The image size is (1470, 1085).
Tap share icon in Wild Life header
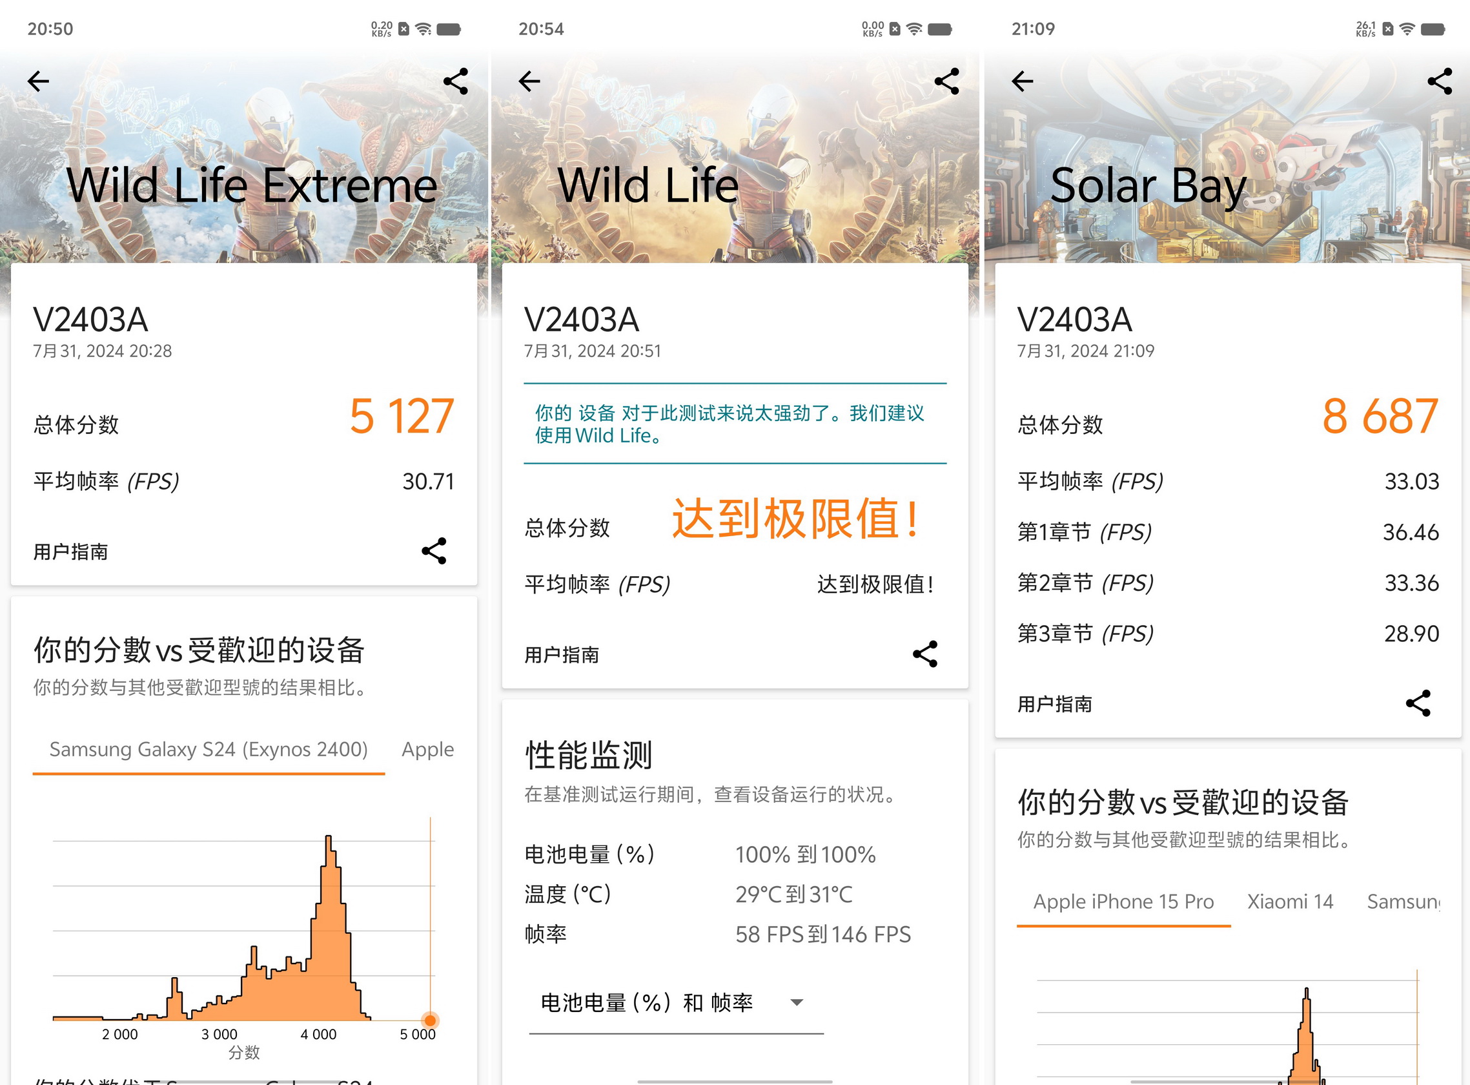tap(946, 81)
